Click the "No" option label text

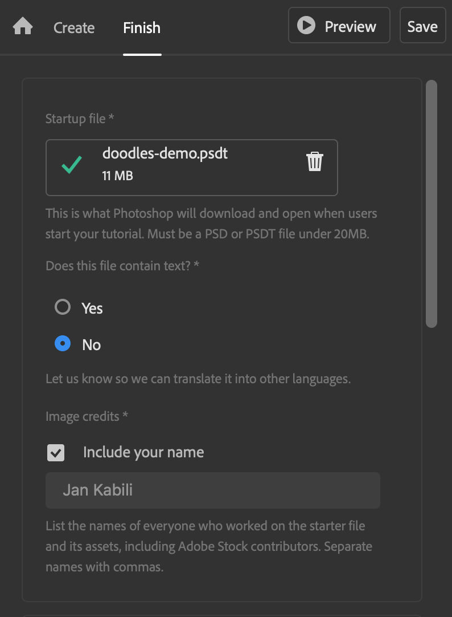coord(92,345)
